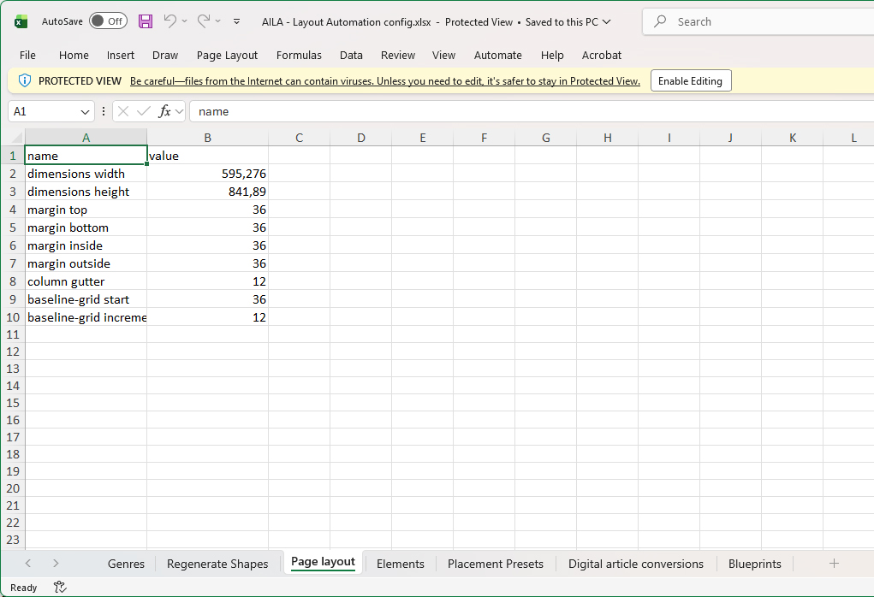874x597 pixels.
Task: Select cell B1 containing value
Action: pos(207,156)
